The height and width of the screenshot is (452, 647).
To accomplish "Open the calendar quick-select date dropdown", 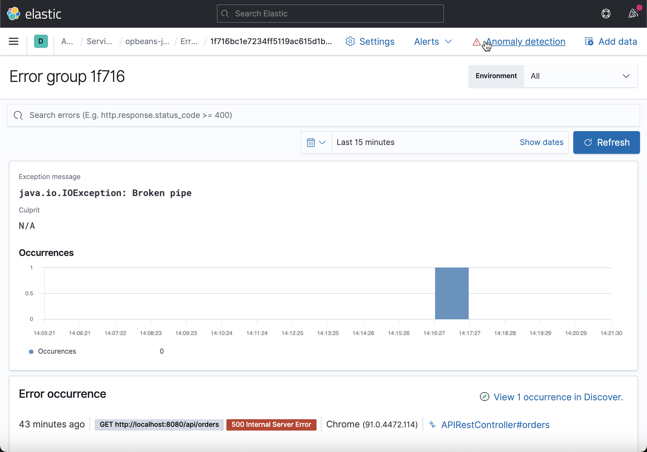I will tap(316, 142).
